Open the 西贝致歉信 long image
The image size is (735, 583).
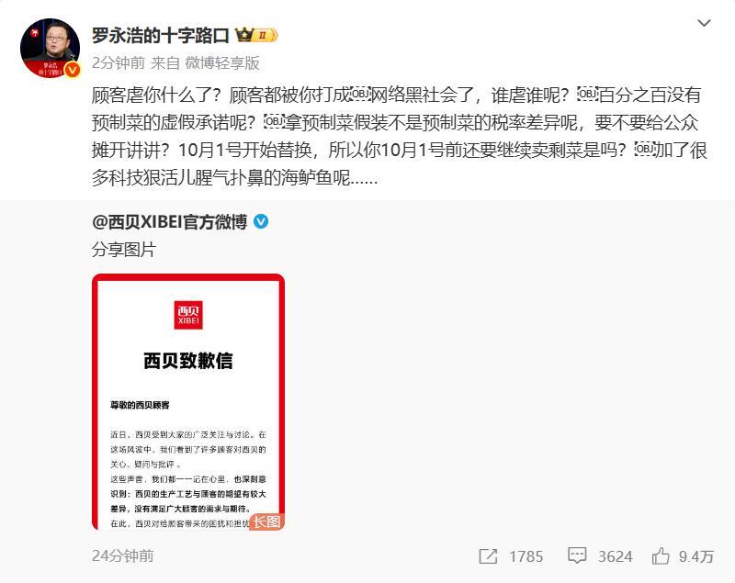188,402
